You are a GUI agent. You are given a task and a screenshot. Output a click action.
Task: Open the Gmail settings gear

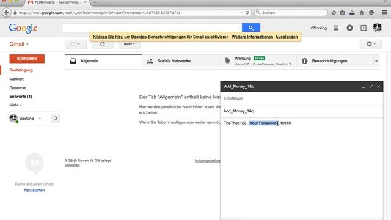371,44
